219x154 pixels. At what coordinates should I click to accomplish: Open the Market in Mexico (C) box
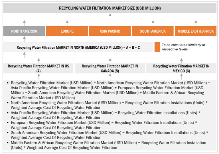[181, 68]
